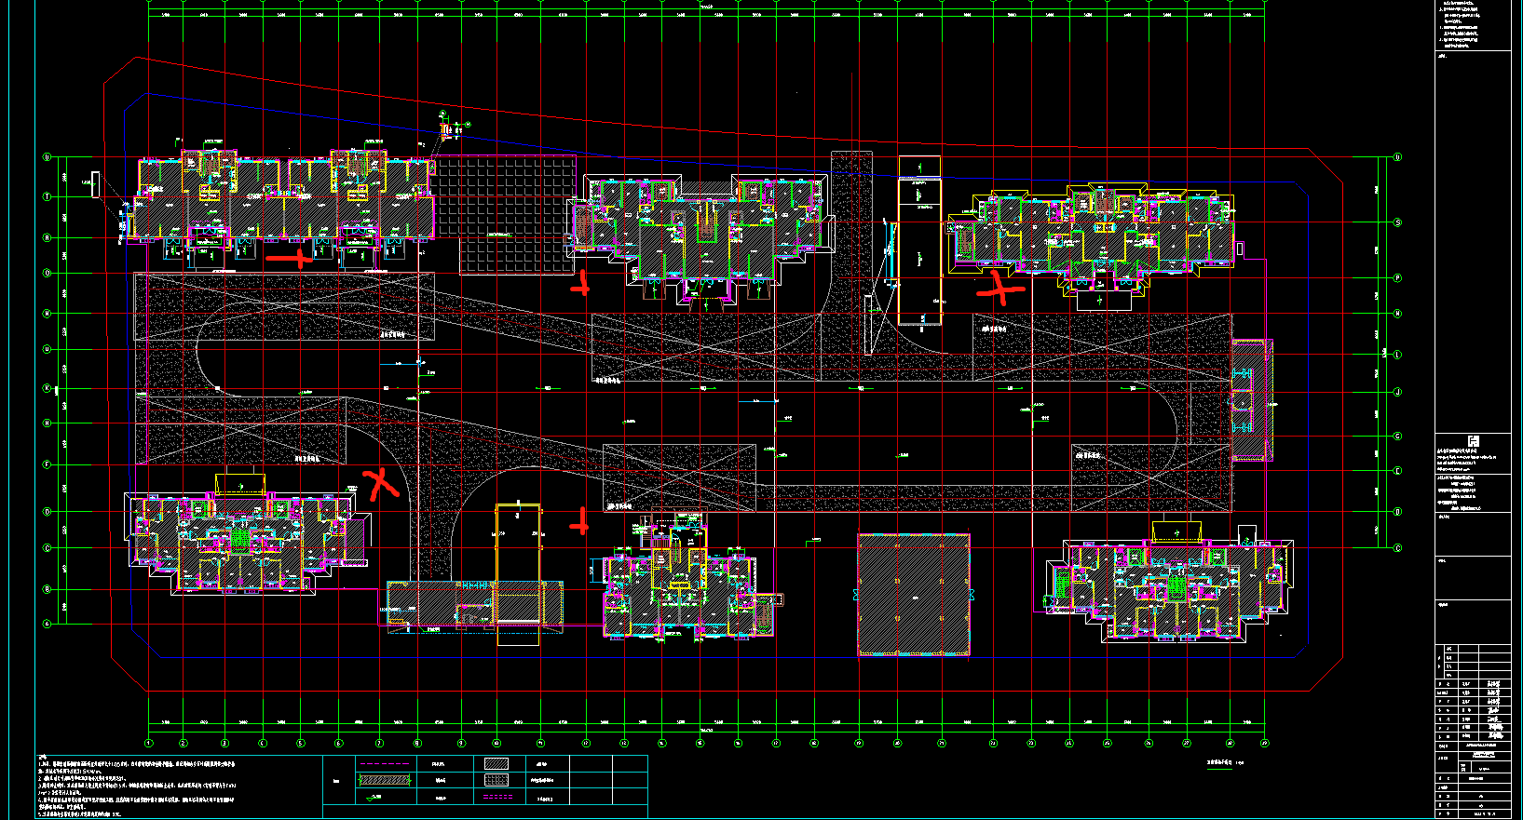
Task: Select the white tiled grid area beside the top-left building
Action: (x=506, y=216)
